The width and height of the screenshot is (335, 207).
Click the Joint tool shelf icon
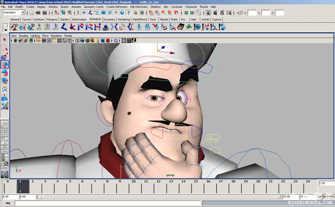coord(64,27)
